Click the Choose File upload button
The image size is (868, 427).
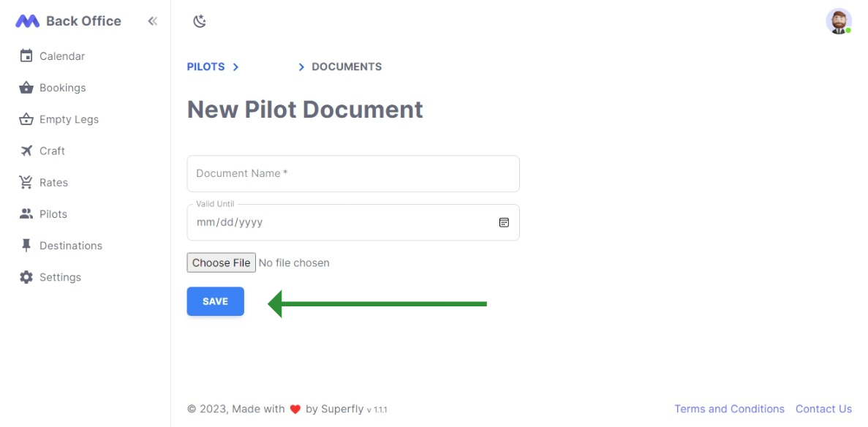[221, 262]
